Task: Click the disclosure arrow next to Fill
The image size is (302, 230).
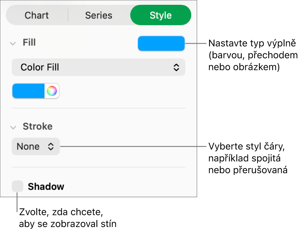Action: [13, 42]
